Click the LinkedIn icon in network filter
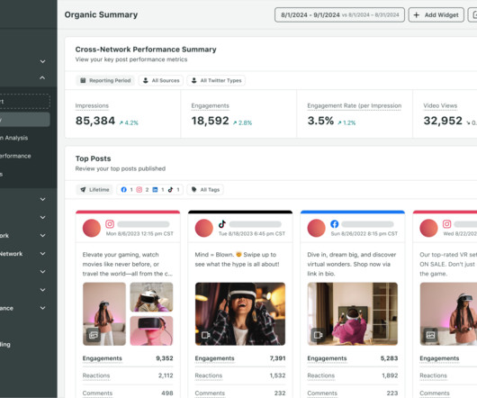Screen dimensions: 477x398 click(155, 190)
